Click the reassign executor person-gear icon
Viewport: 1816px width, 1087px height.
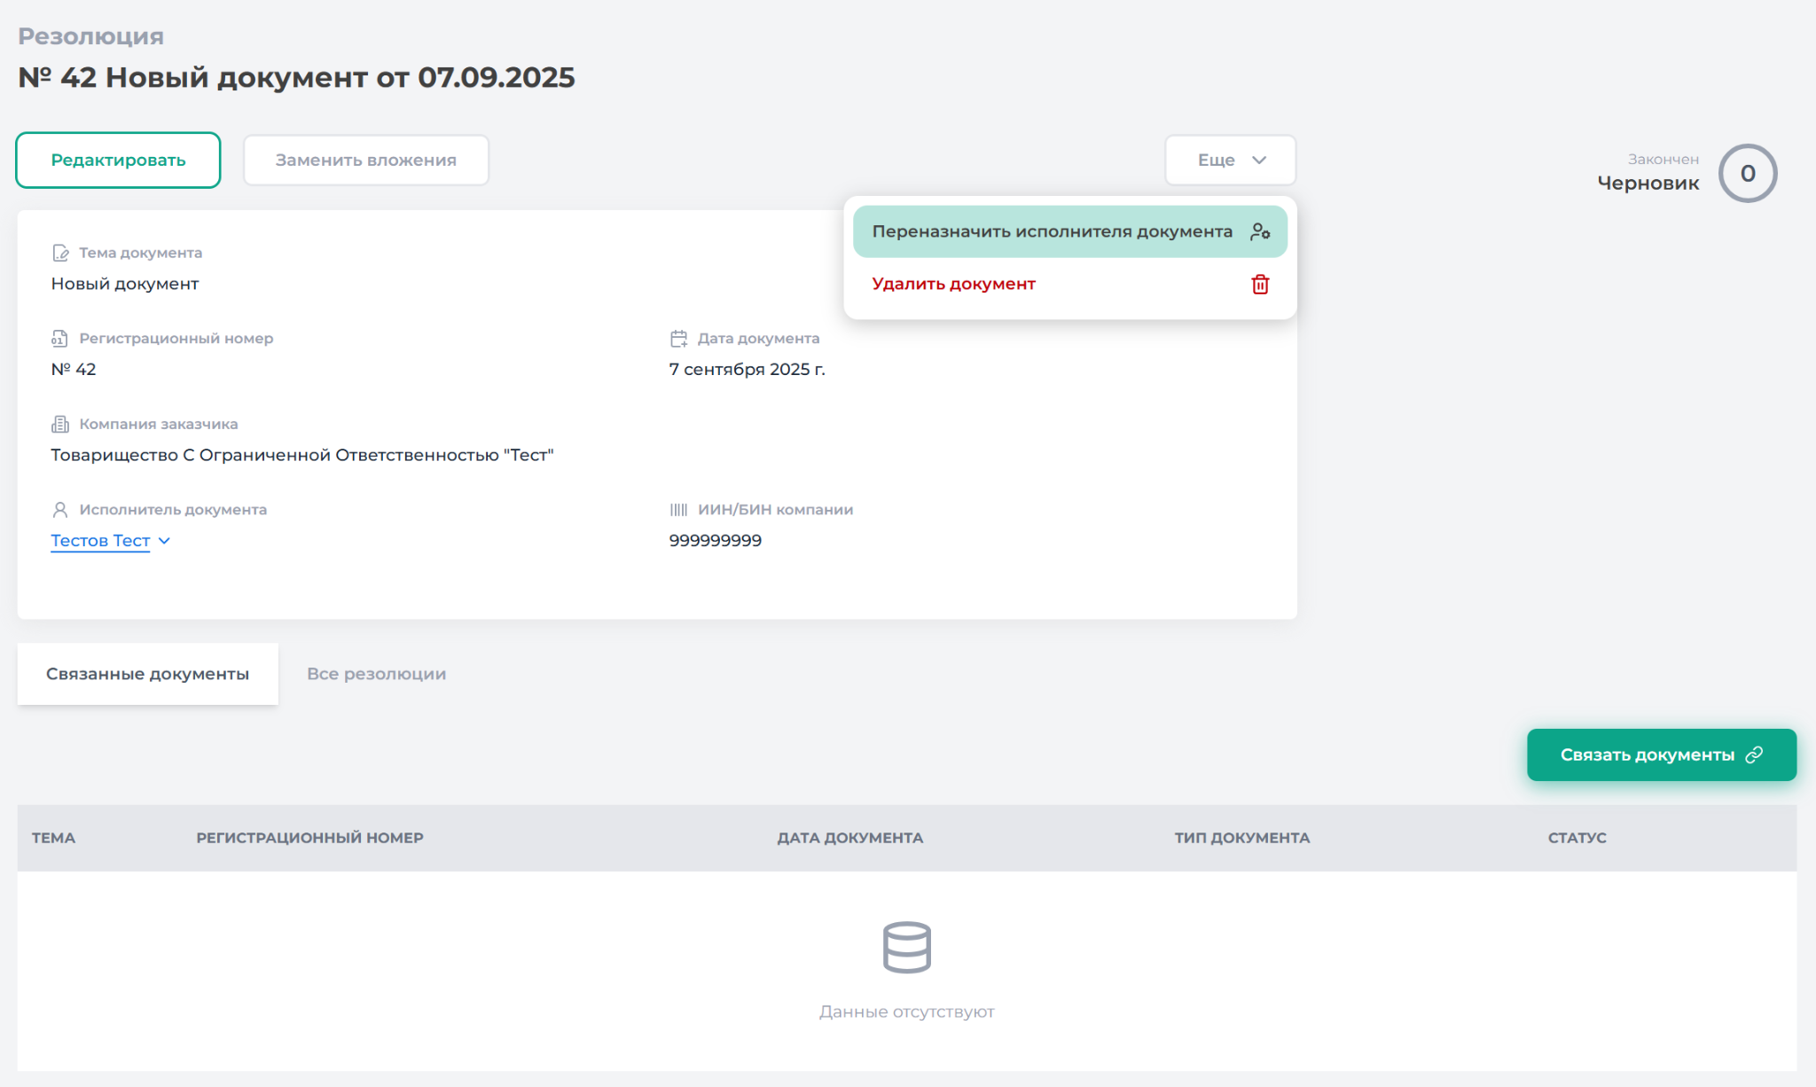[x=1260, y=231]
